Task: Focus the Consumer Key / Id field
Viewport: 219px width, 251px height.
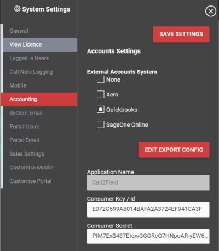Action: [148, 209]
